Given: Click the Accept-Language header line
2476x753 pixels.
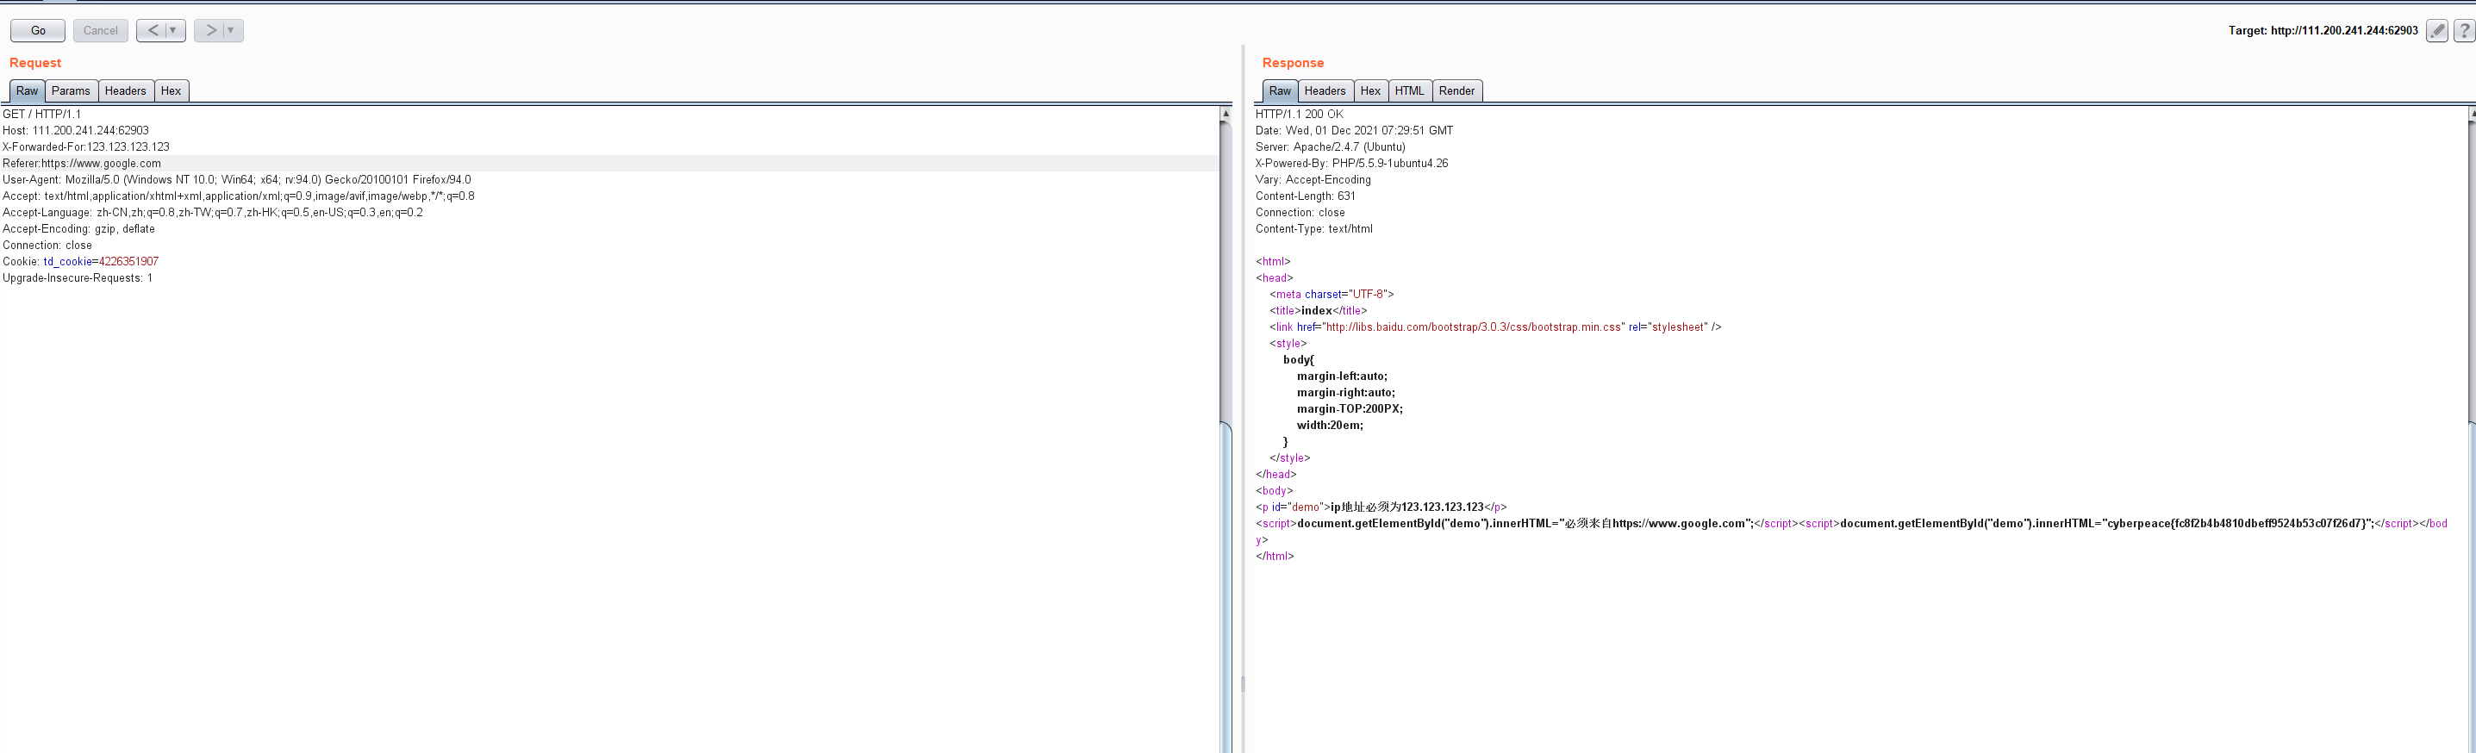Looking at the screenshot, I should pos(212,212).
